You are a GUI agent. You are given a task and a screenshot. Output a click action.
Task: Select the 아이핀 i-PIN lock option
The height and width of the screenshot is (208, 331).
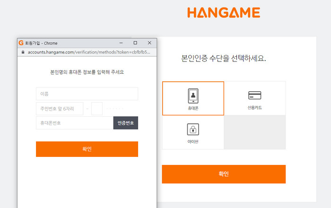pos(193,132)
